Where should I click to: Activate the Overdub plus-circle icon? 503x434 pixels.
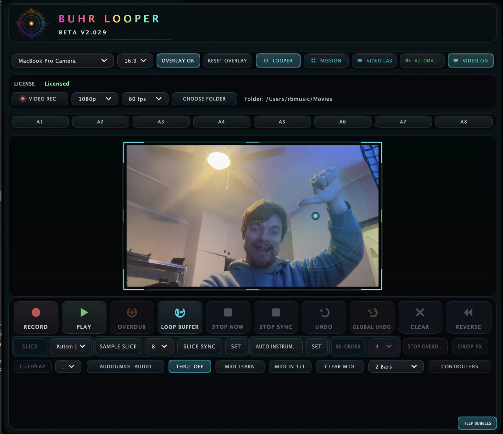click(x=132, y=312)
